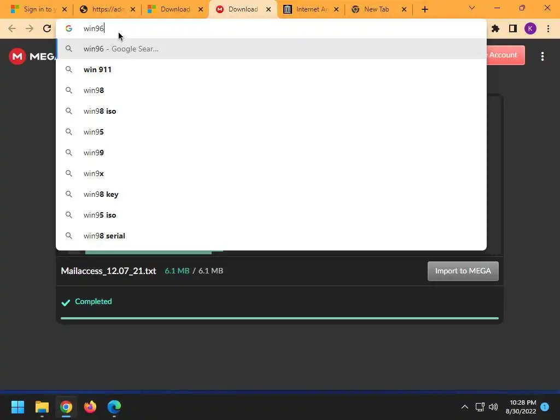Open MEGA page three-dot menu

click(x=542, y=56)
